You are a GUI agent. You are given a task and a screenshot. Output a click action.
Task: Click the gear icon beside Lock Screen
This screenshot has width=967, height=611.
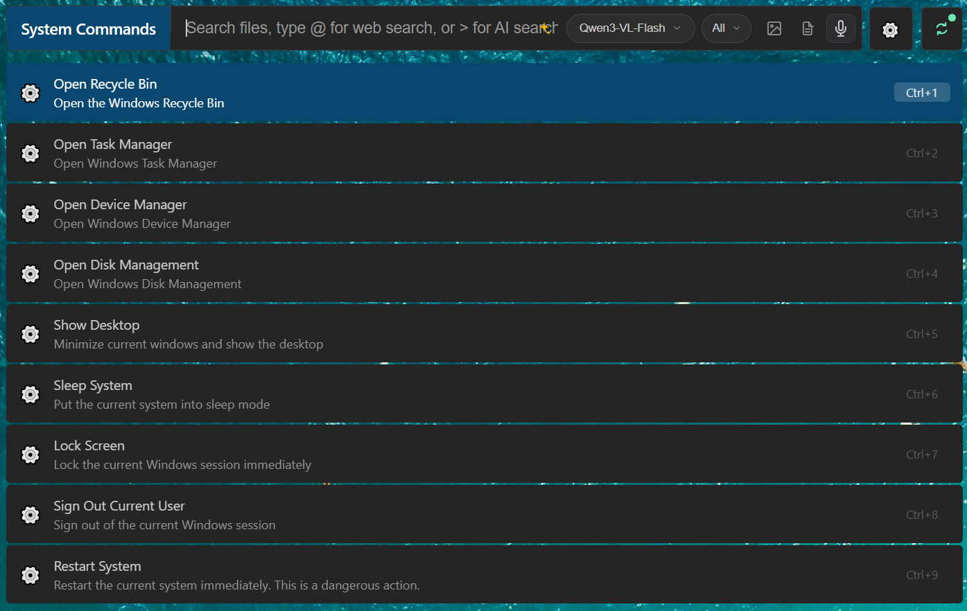[31, 454]
